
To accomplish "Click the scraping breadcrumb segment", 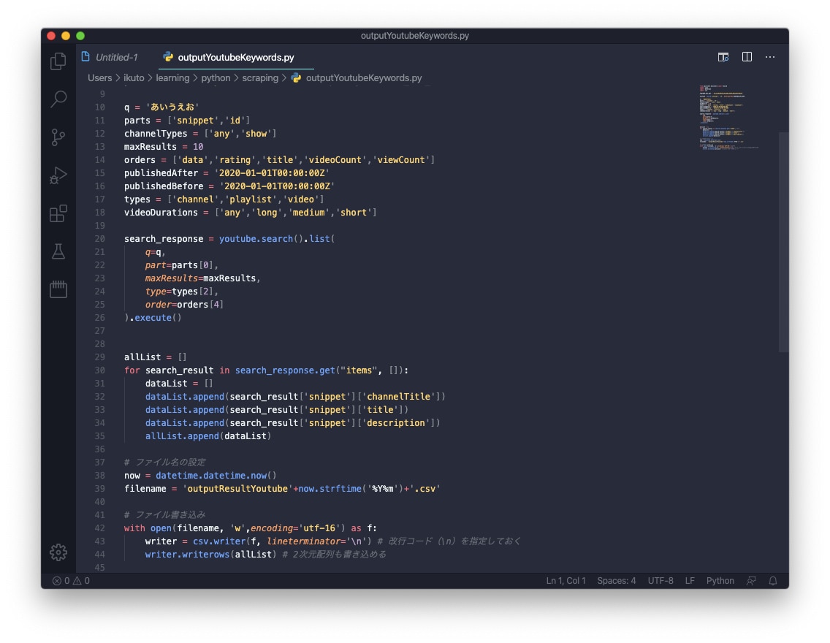I will point(260,77).
